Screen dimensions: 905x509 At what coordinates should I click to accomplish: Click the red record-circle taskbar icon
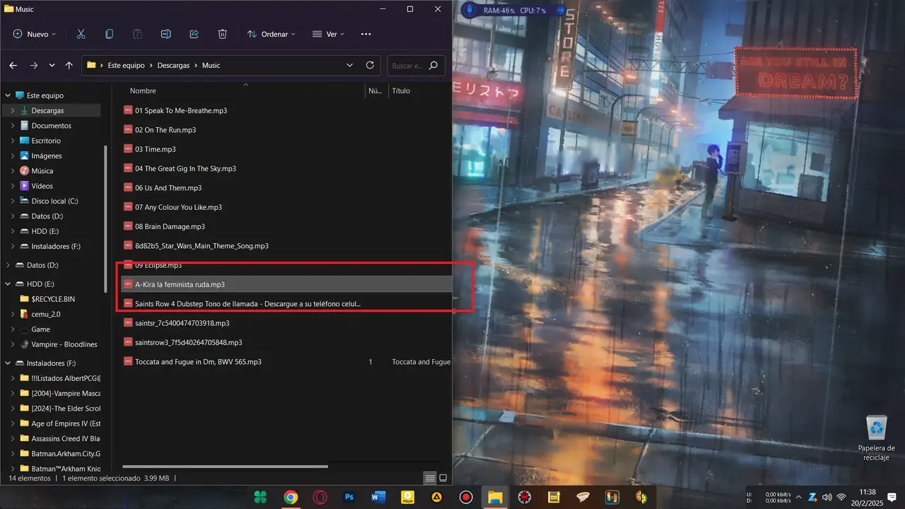click(x=466, y=497)
